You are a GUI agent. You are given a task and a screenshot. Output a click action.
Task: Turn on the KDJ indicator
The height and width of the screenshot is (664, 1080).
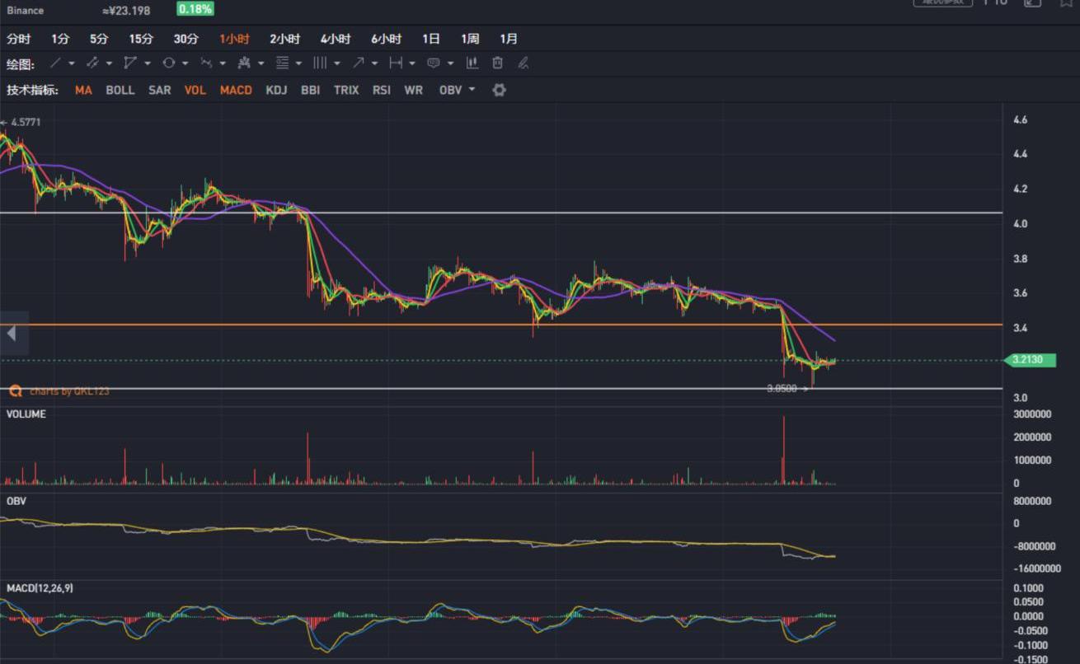point(276,91)
